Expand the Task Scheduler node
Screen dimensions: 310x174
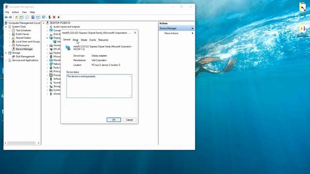pos(10,30)
